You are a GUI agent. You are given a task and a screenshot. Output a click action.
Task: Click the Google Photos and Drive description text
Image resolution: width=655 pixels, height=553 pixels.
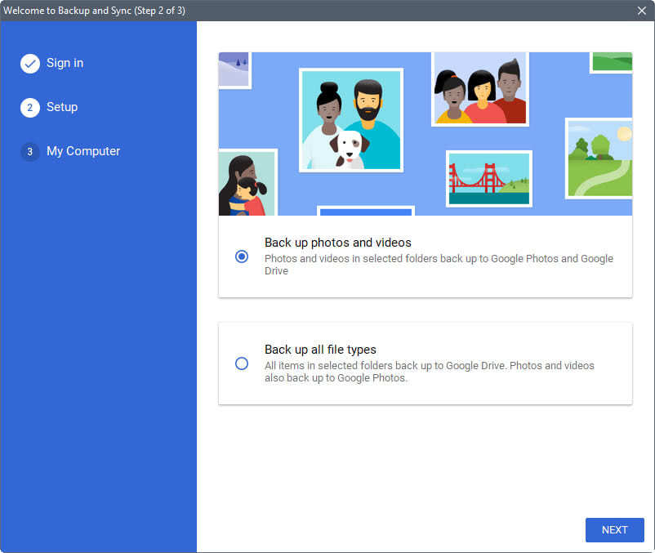tap(439, 265)
